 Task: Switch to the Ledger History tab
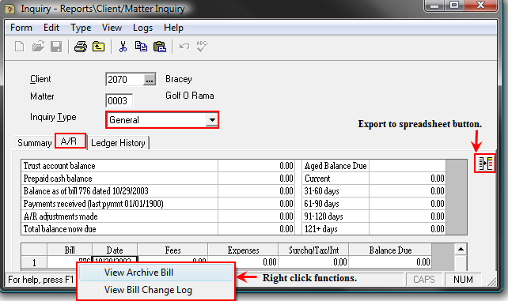[x=118, y=143]
